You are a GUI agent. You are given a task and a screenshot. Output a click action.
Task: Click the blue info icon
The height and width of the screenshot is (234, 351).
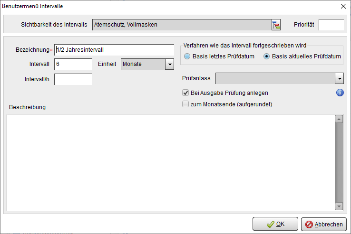point(340,93)
